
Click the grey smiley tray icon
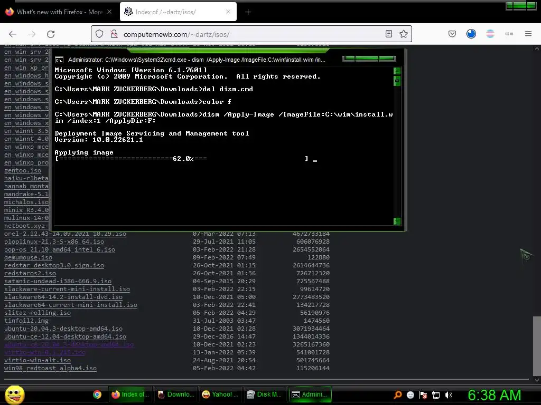point(410,395)
